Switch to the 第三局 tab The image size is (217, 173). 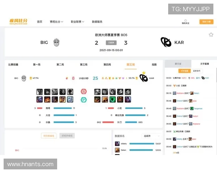click(84, 65)
